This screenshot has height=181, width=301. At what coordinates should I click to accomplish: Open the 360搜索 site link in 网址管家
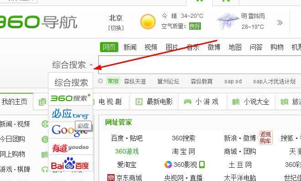(x=183, y=138)
